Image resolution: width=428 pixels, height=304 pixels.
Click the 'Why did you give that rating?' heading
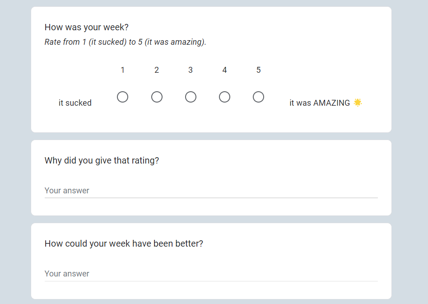(102, 161)
